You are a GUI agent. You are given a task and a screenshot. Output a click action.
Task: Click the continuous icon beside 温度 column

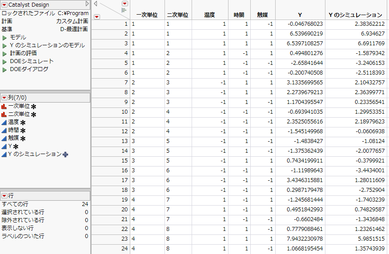[4, 123]
